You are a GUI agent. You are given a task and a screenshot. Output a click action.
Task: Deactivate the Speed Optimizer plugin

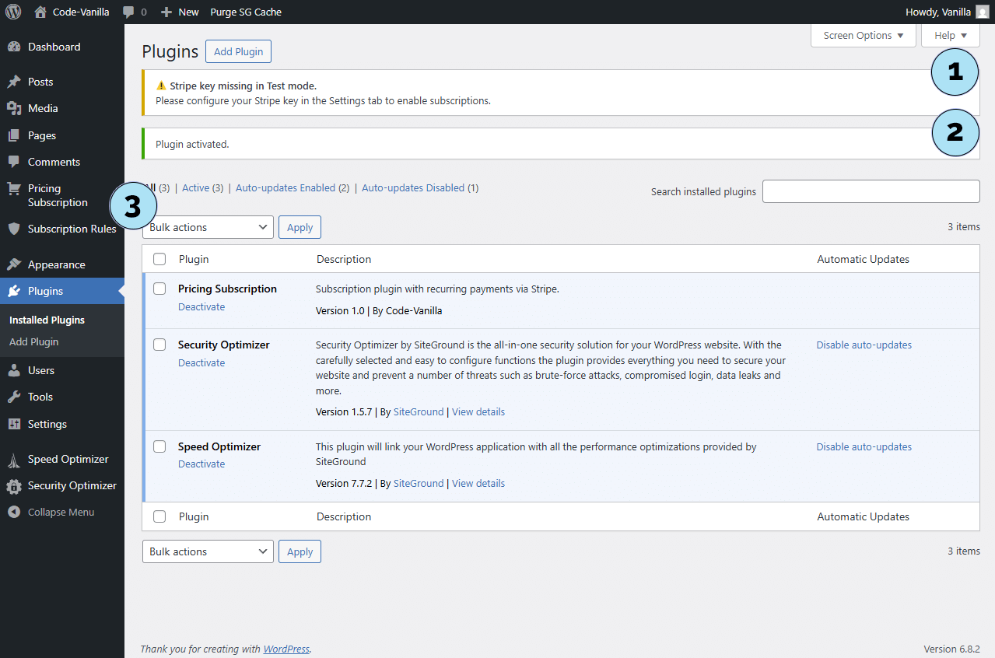(x=201, y=464)
